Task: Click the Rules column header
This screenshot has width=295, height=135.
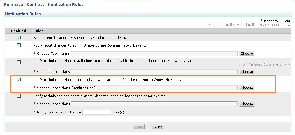Action: click(38, 31)
